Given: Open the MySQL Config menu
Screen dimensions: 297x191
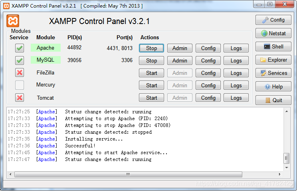Looking at the screenshot, I should click(x=208, y=60).
